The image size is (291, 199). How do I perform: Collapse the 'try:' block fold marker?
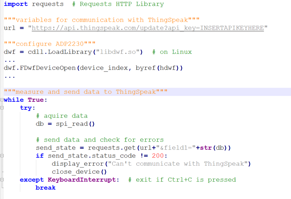tap(2, 108)
